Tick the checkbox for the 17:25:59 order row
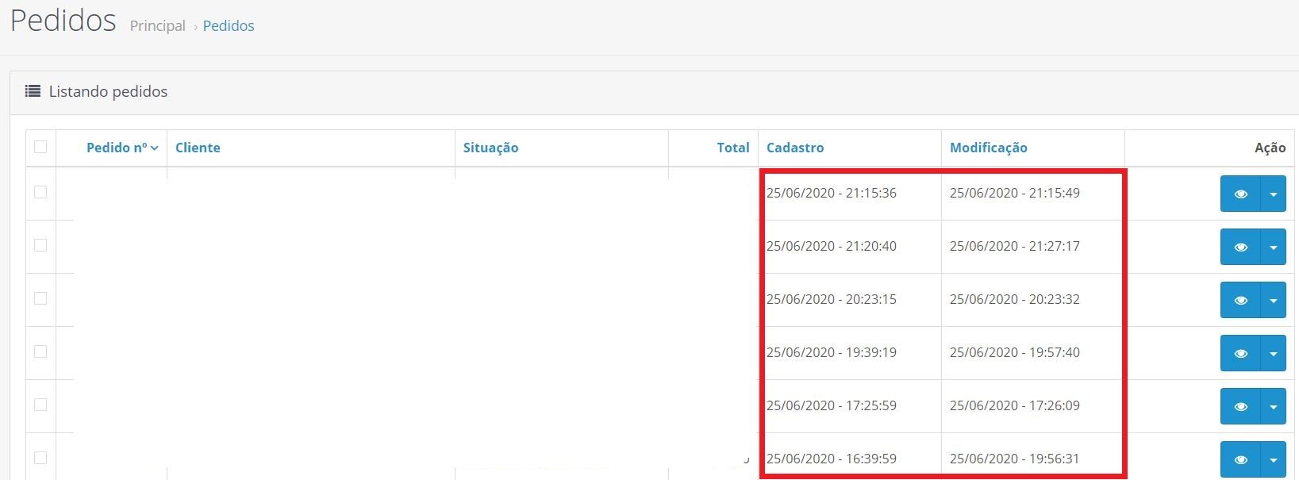This screenshot has width=1299, height=480. coord(40,405)
